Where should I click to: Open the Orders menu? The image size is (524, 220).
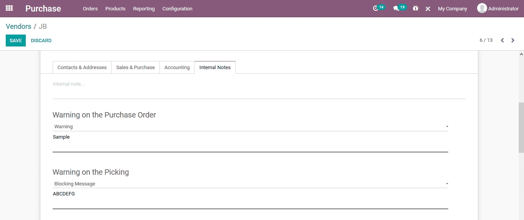[x=90, y=8]
